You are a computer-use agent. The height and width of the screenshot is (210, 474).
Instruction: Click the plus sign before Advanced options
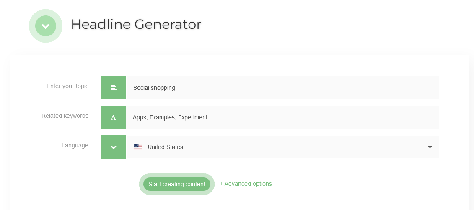click(x=221, y=184)
